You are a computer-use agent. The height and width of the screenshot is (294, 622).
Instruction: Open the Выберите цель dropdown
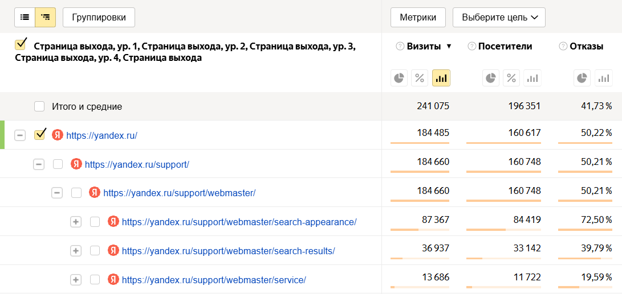coord(499,18)
